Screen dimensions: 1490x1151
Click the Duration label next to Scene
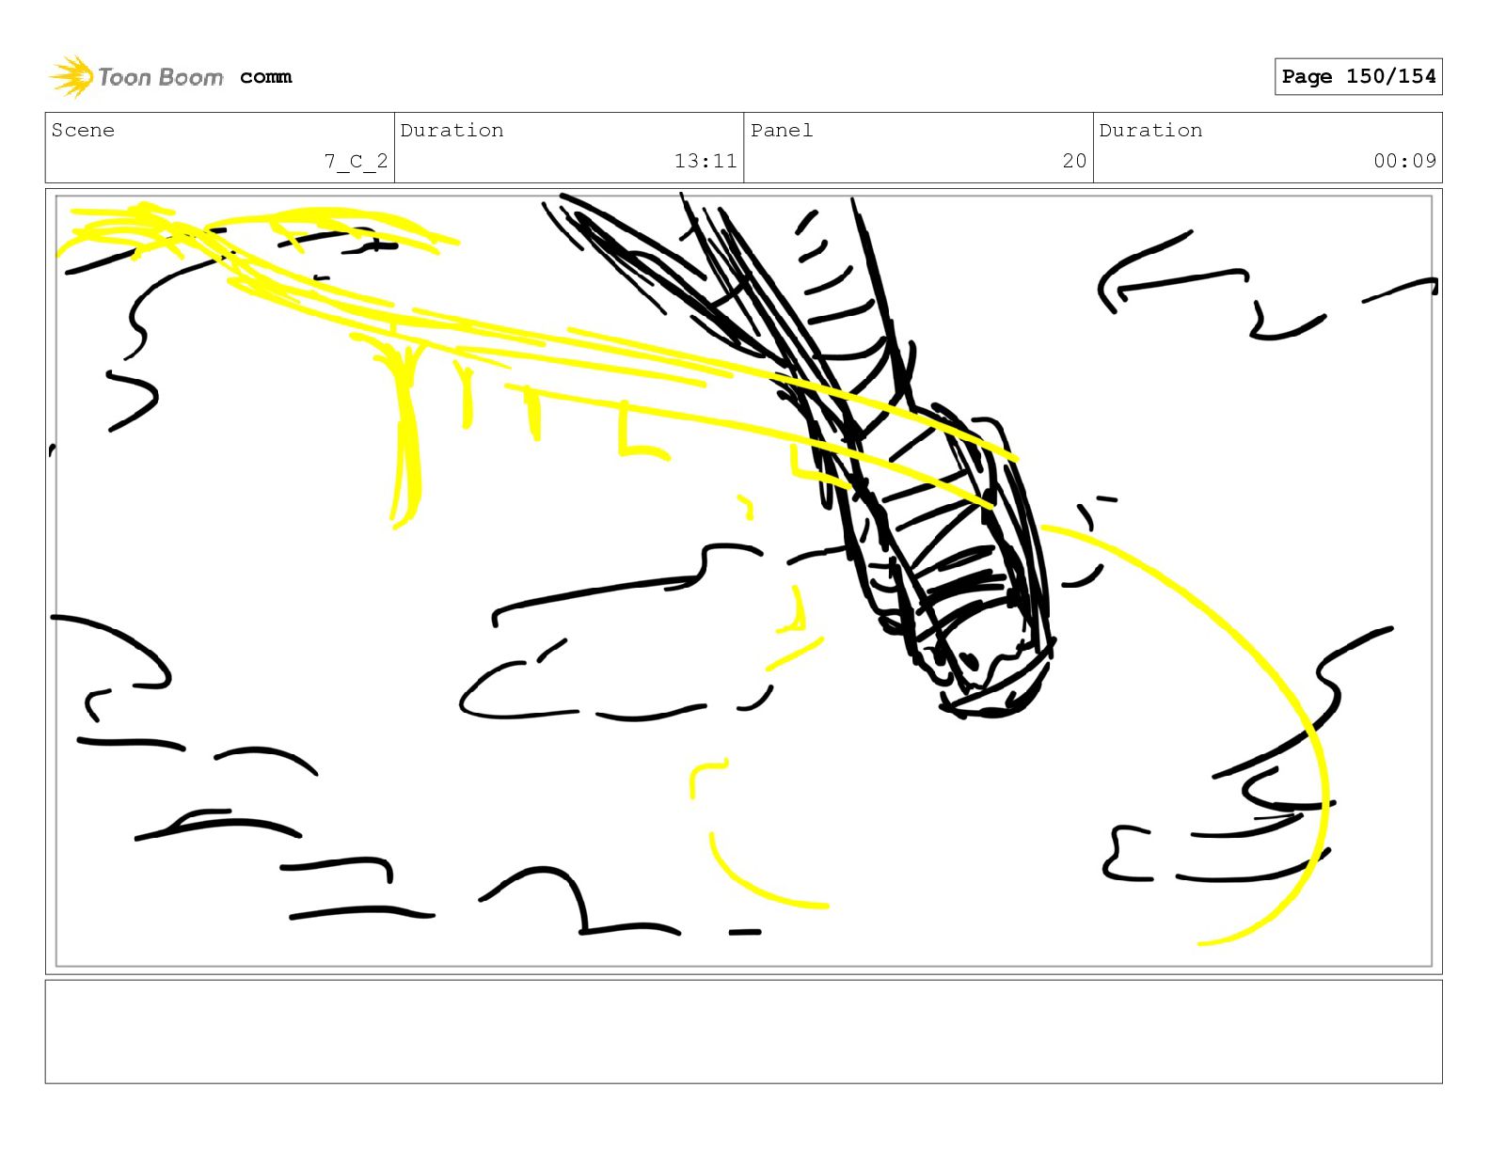[452, 130]
